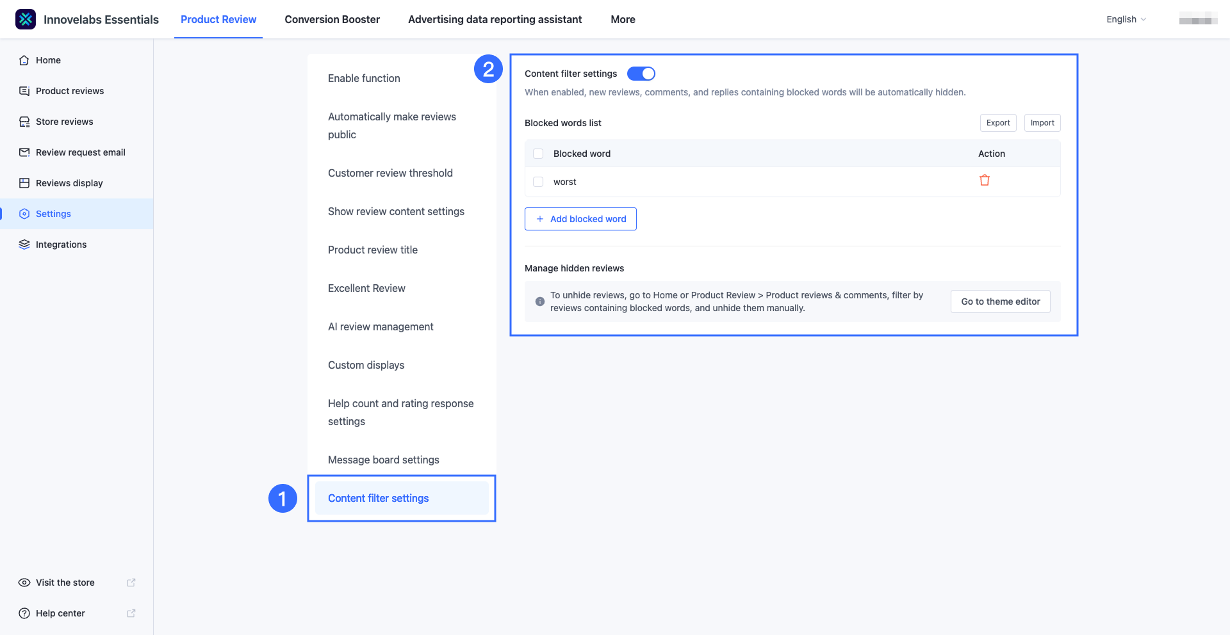Toggle the Content filter settings switch

coord(641,74)
